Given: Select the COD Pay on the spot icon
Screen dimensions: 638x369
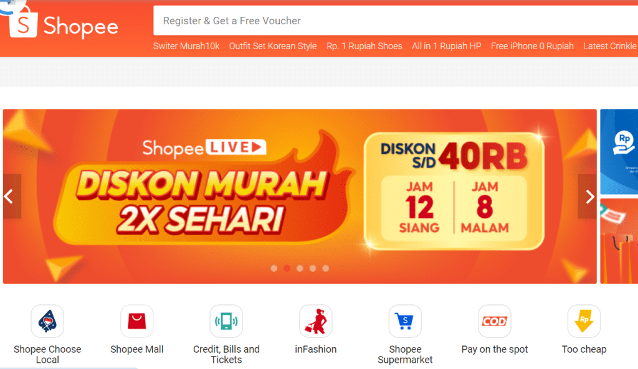Looking at the screenshot, I should point(494,321).
